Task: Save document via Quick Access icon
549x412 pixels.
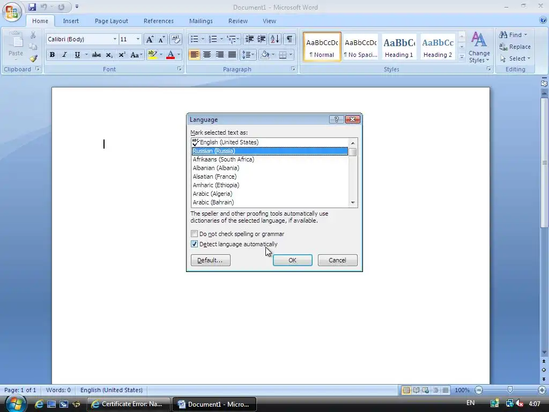Action: tap(32, 7)
